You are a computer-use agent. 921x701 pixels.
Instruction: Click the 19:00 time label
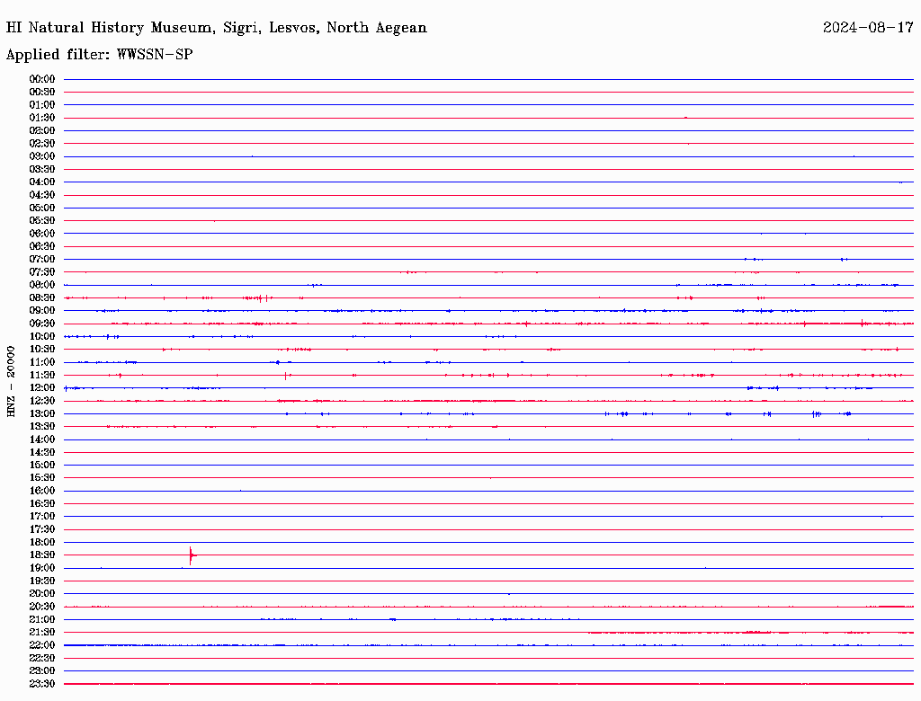pos(42,568)
